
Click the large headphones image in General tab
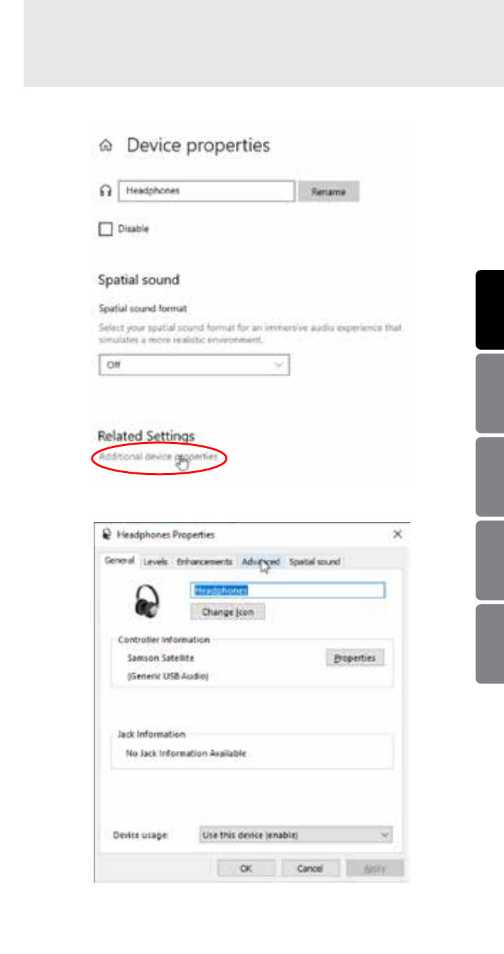[x=147, y=602]
